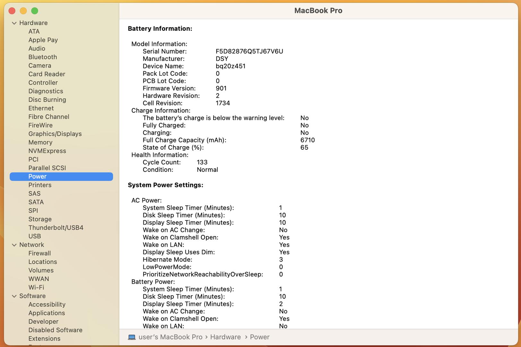
Task: Open Wi-Fi under Network
Action: pos(36,287)
